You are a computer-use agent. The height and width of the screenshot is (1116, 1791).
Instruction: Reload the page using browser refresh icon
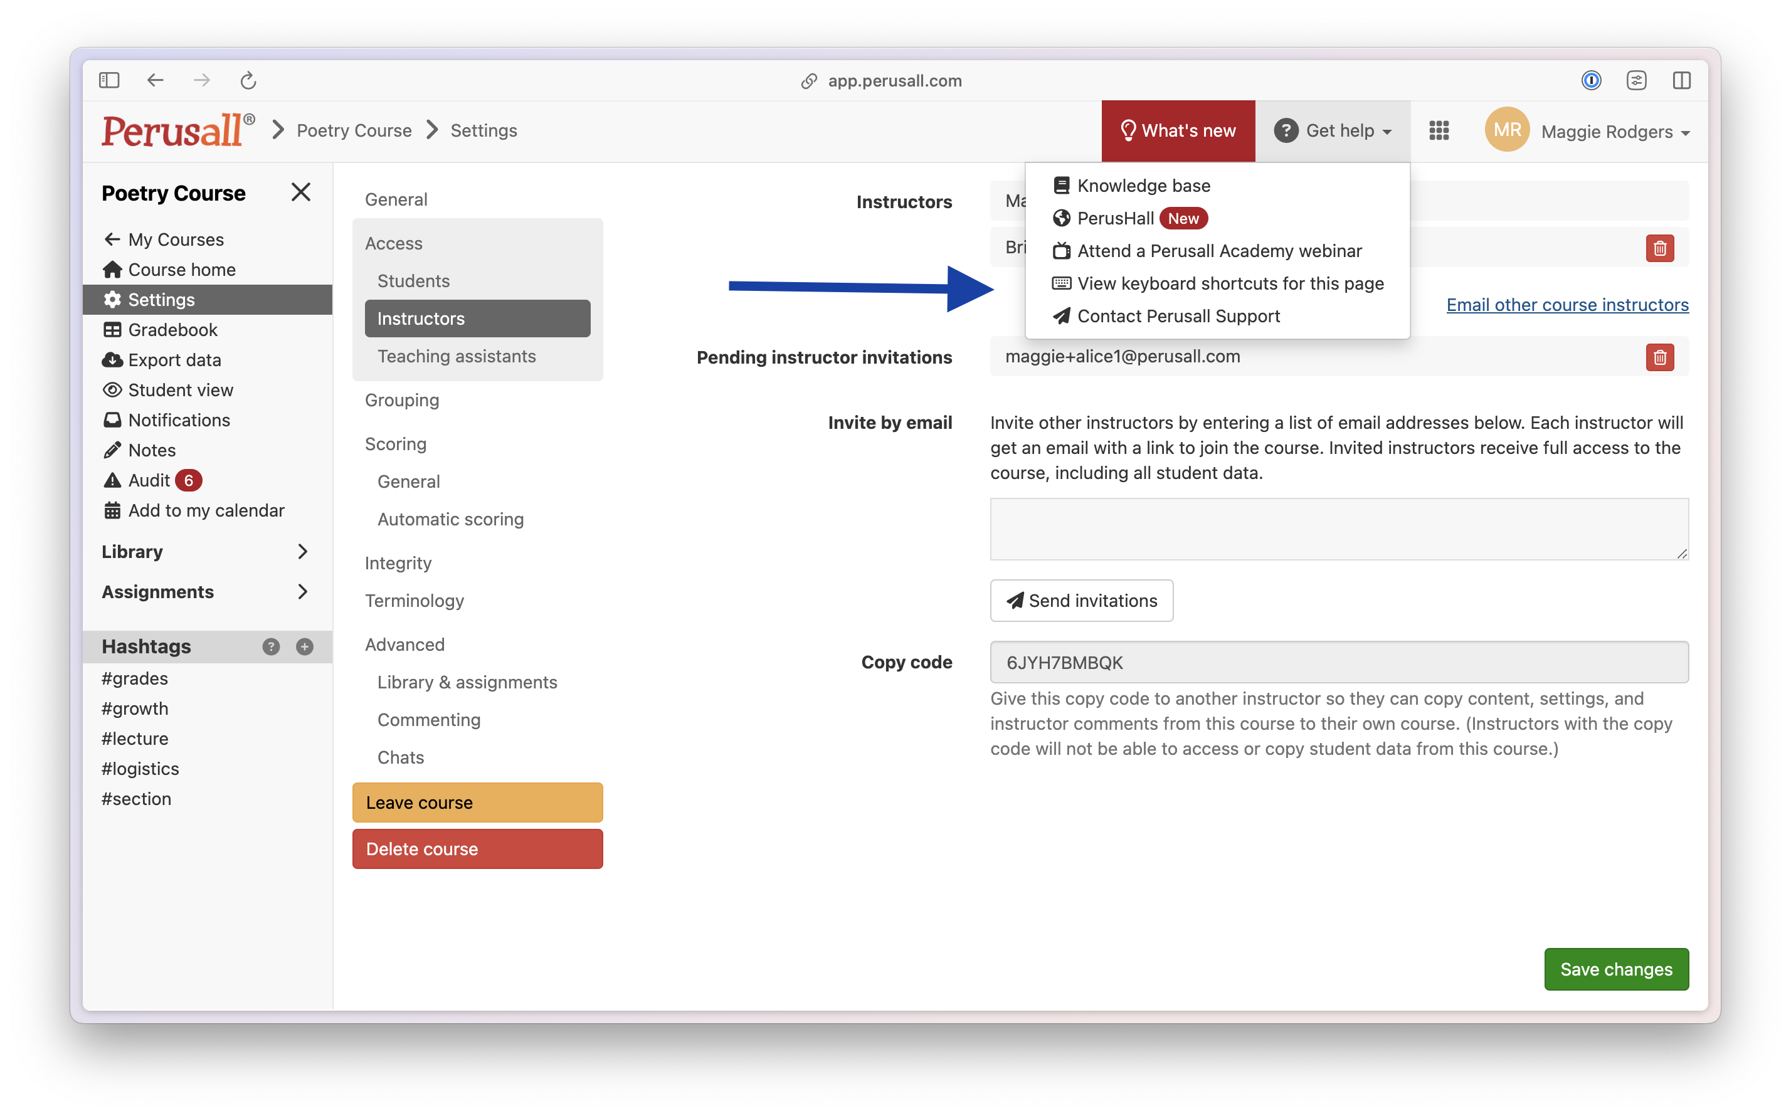pos(248,80)
